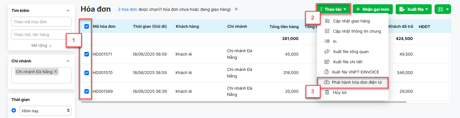
Task: Select the Hôm nay time radio button
Action: tap(14, 110)
